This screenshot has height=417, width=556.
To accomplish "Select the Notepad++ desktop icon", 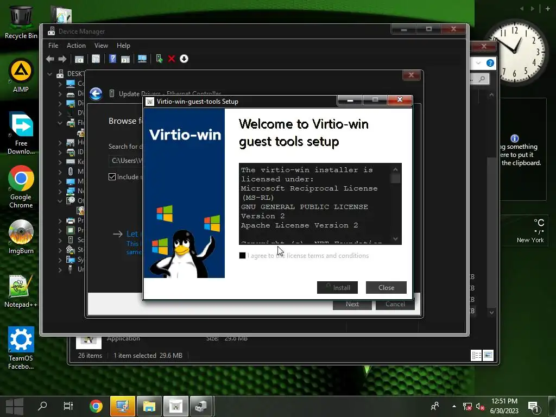I will [21, 291].
